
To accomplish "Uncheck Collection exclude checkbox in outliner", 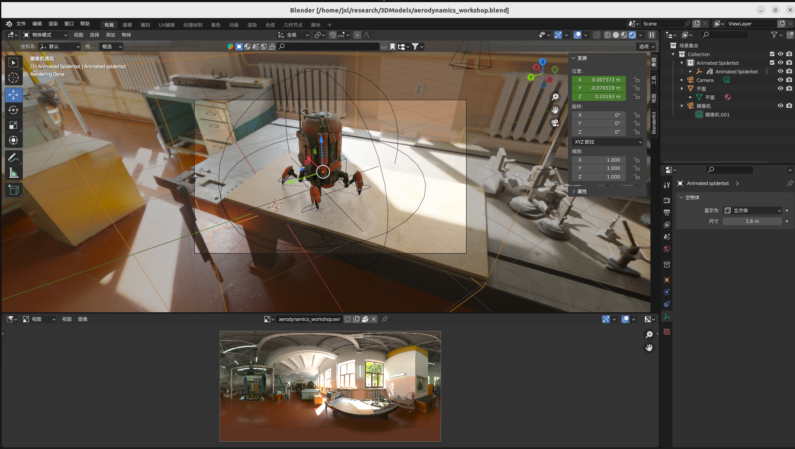I will tap(772, 54).
